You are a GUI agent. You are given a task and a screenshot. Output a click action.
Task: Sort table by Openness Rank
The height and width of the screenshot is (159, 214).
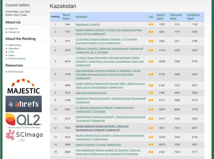coord(176,17)
